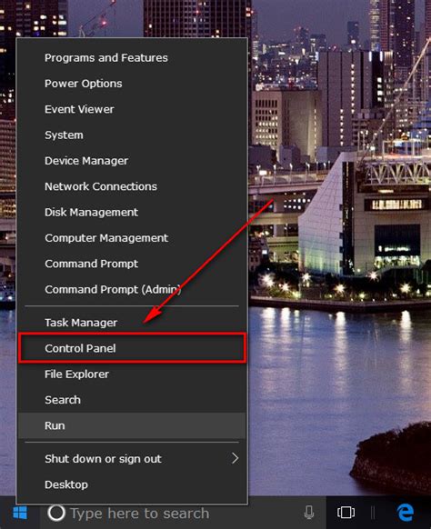
Task: Launch Computer Management
Action: 133,238
